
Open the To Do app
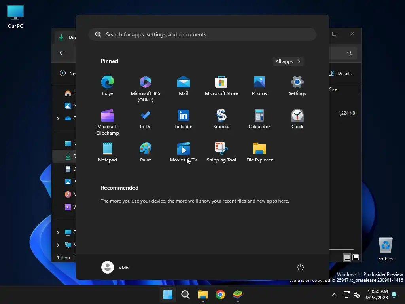[x=146, y=119]
